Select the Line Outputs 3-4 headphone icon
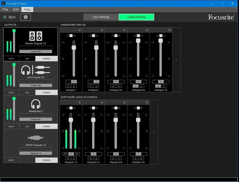Screen dimensions: 239x182 click(x=25, y=70)
